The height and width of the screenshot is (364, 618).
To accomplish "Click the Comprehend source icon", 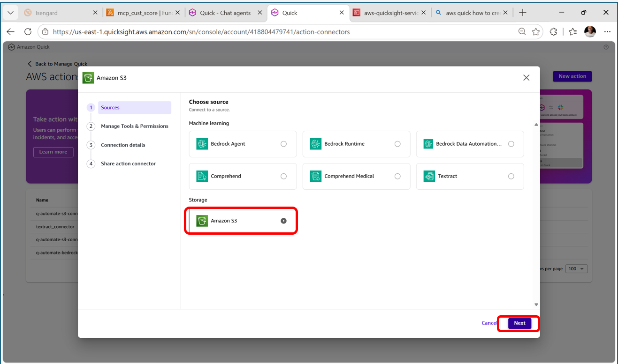I will click(x=202, y=176).
